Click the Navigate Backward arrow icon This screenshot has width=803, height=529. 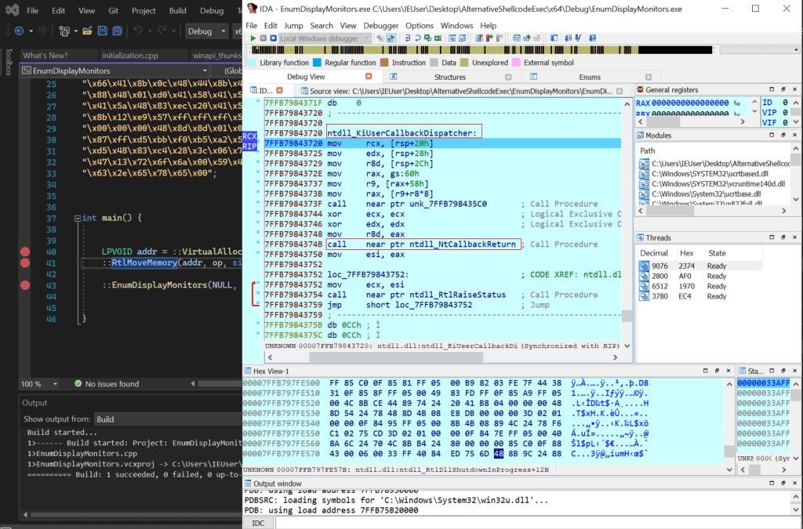coord(18,31)
